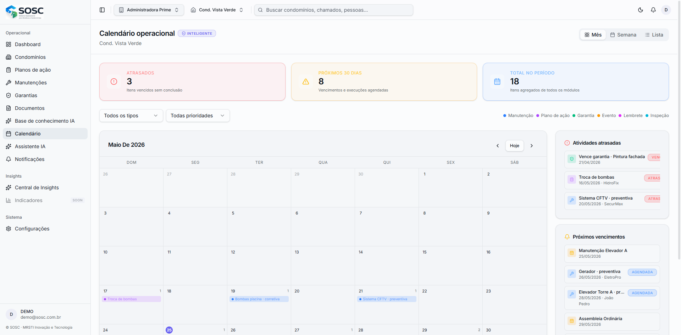Image resolution: width=681 pixels, height=335 pixels.
Task: Click the Próximos vencimentos bell icon
Action: [567, 237]
